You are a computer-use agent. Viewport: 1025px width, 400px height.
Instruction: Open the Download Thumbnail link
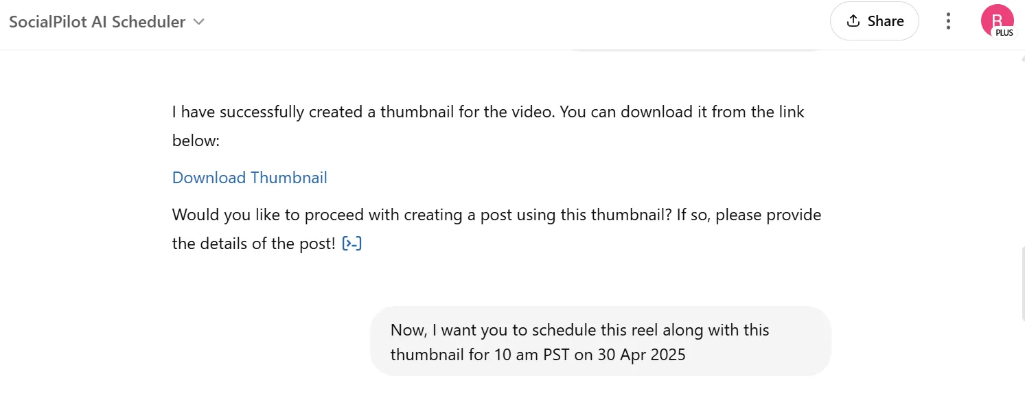(249, 177)
